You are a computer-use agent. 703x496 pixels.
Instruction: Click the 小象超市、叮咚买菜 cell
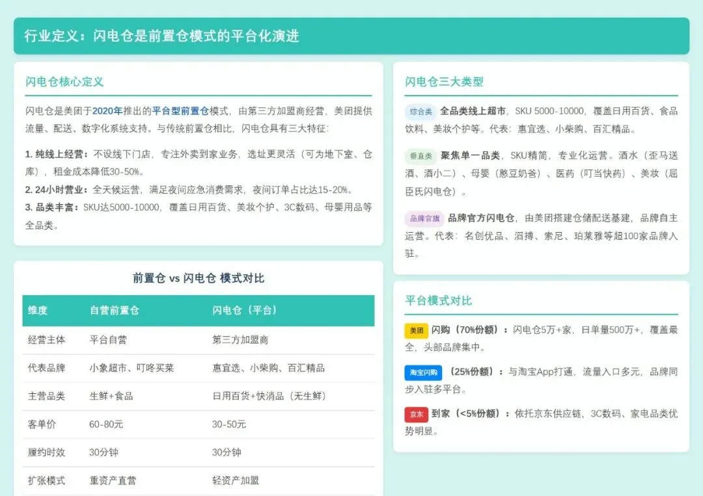tap(131, 368)
